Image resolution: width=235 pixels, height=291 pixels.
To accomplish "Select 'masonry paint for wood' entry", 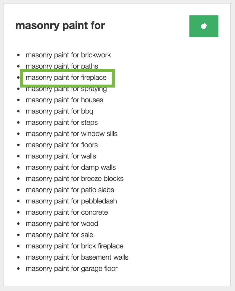I will click(x=62, y=224).
